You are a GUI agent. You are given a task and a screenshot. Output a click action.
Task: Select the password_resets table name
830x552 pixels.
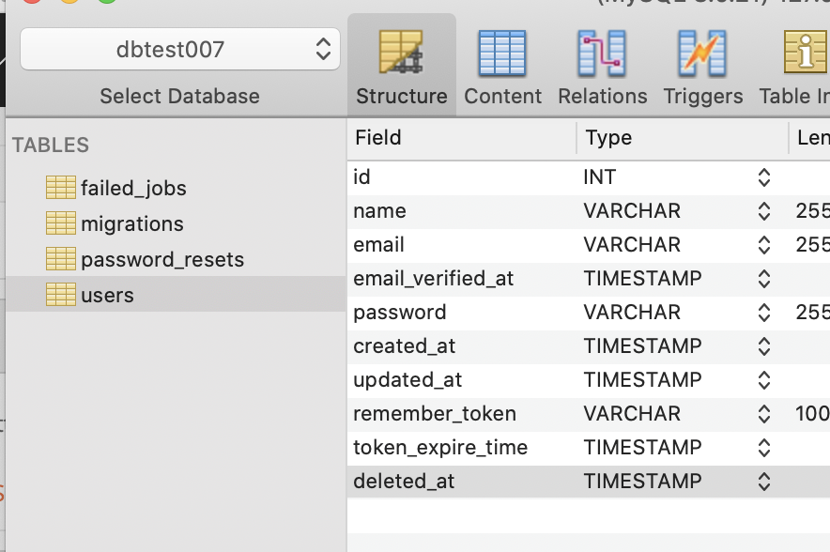162,259
